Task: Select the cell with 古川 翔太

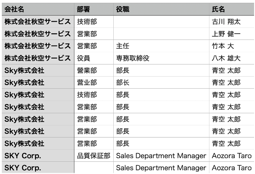Action: click(x=232, y=22)
